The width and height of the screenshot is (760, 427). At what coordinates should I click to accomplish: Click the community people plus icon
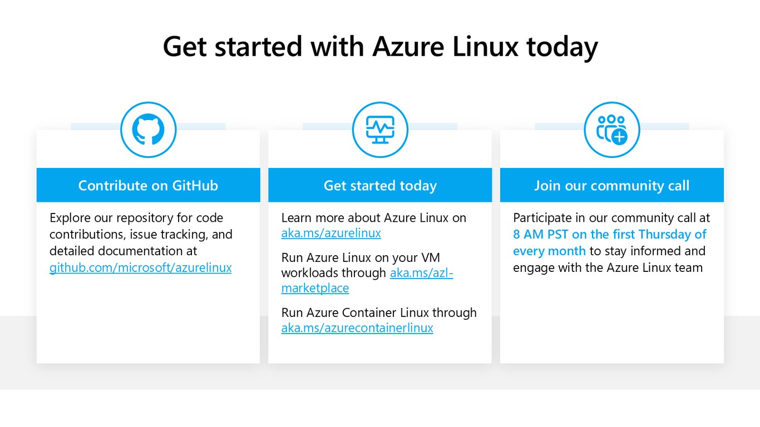coord(612,130)
